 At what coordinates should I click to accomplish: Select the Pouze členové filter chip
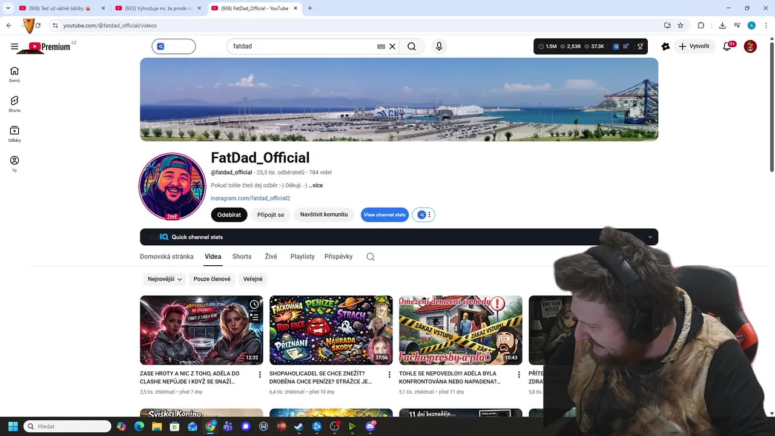click(212, 279)
